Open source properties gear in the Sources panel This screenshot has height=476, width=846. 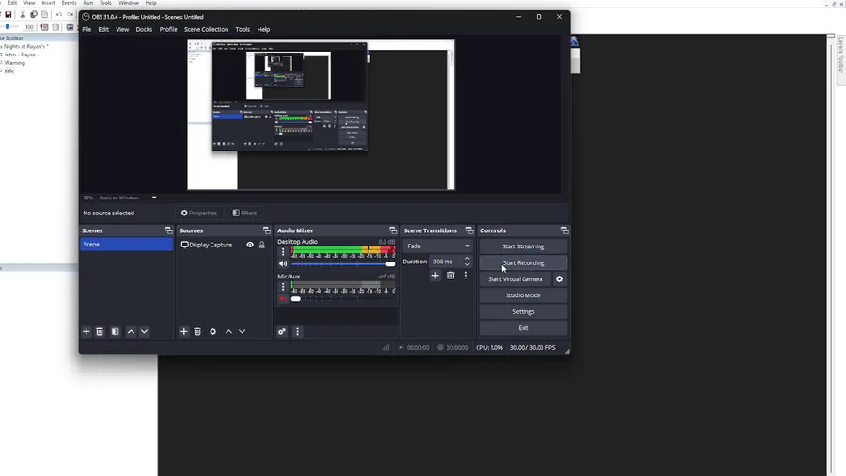[213, 331]
